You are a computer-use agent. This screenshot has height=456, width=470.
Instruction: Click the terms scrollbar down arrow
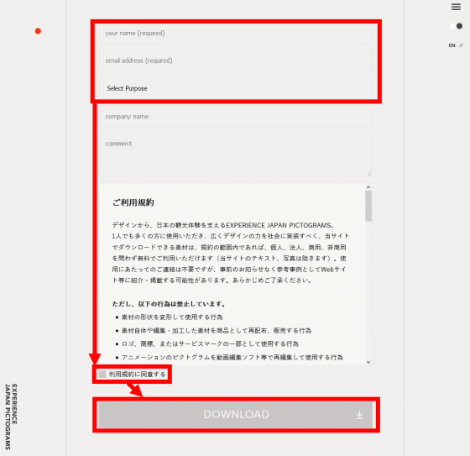pyautogui.click(x=368, y=362)
